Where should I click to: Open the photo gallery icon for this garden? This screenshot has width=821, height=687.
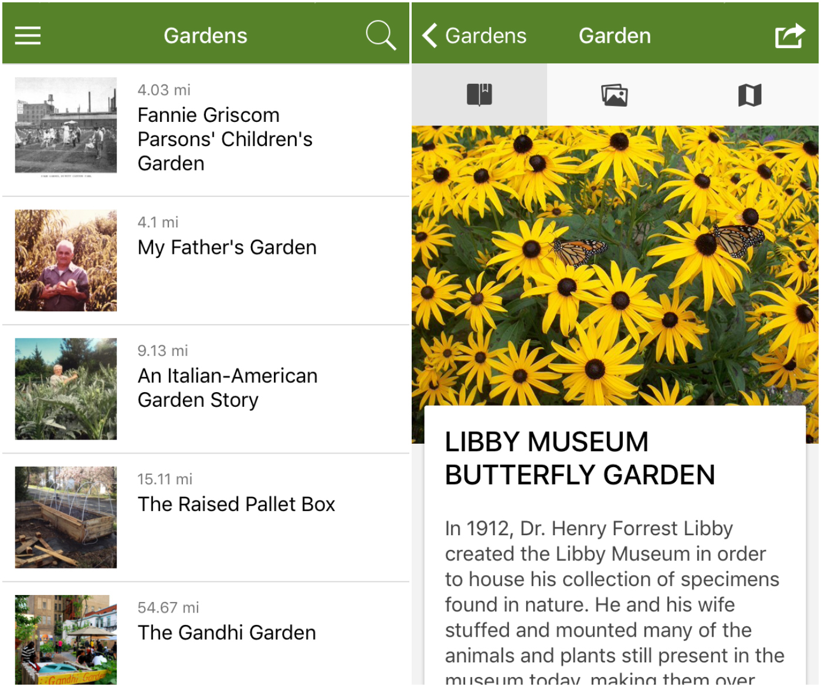tap(615, 94)
